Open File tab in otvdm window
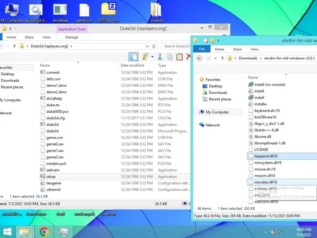 pos(202,49)
